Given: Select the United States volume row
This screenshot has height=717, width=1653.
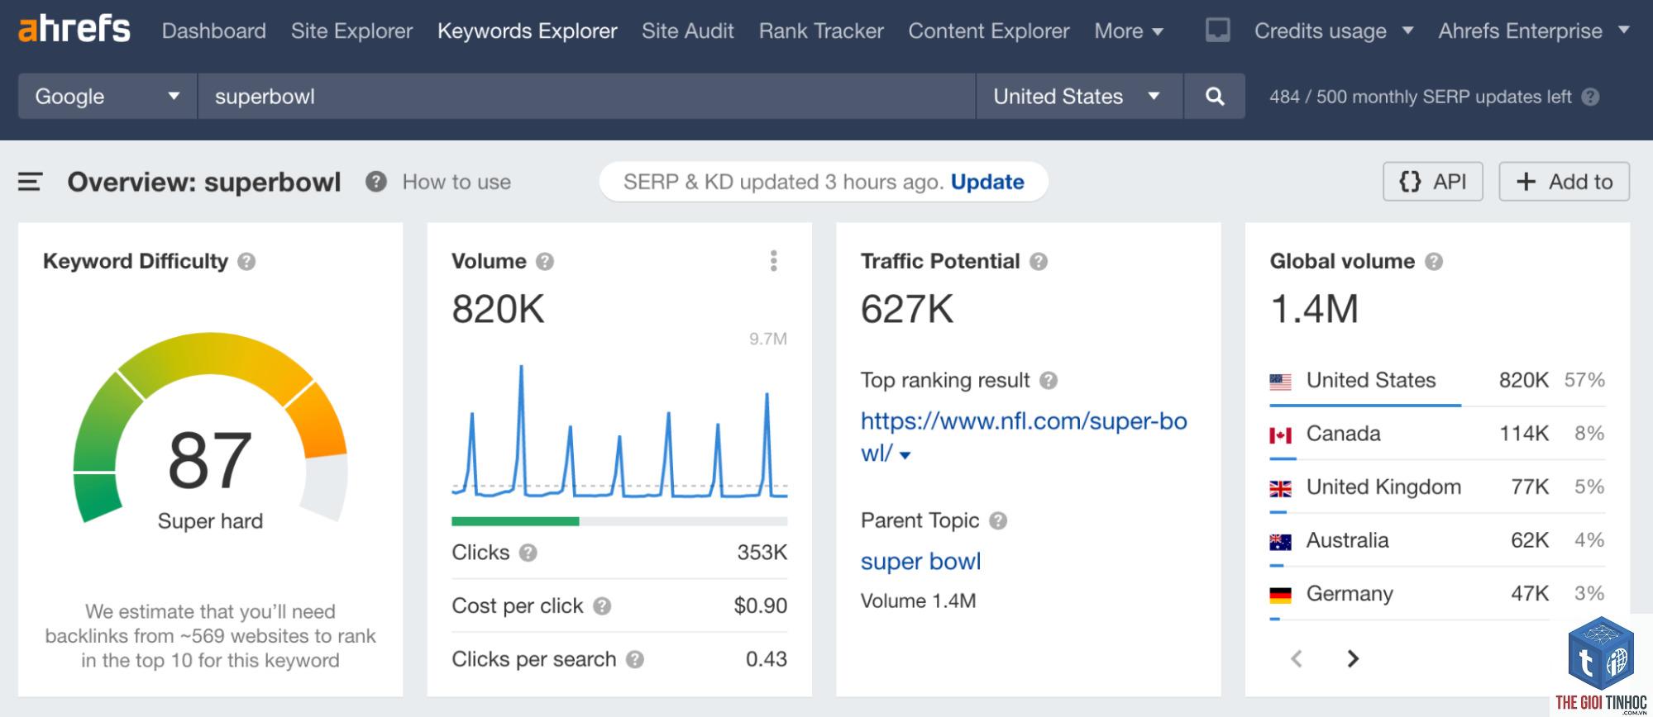Looking at the screenshot, I should coord(1437,381).
